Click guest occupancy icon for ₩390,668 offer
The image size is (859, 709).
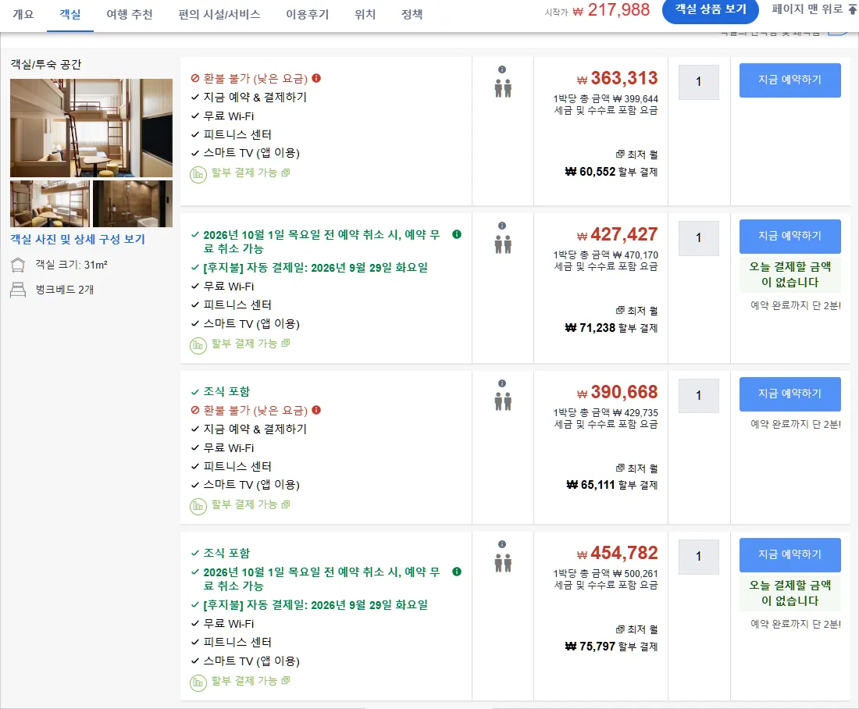point(503,401)
